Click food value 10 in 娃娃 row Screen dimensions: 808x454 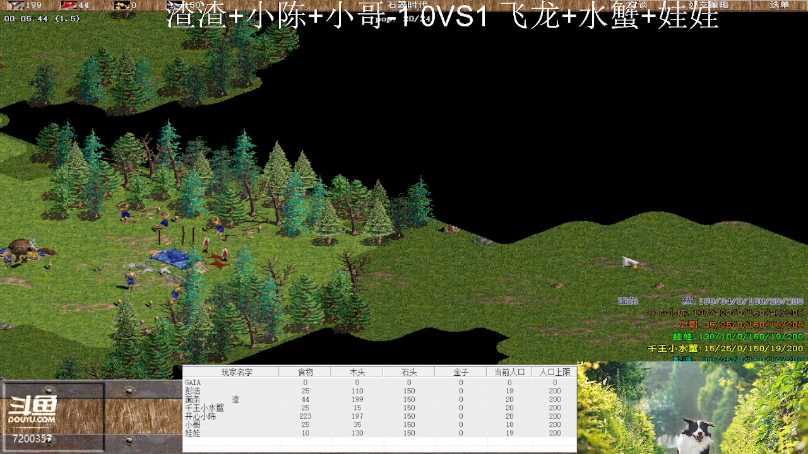coord(306,433)
